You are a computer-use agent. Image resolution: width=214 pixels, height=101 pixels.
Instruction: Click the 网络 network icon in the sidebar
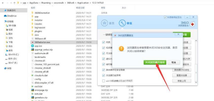6,68
